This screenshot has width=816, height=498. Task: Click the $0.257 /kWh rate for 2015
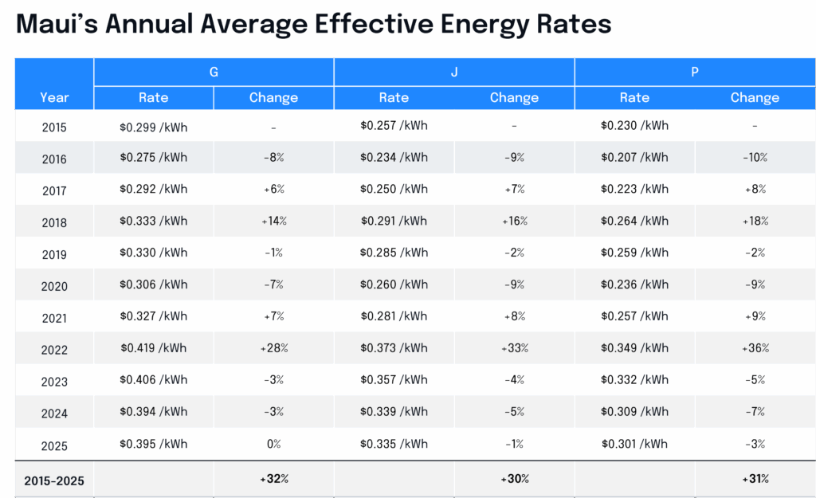coord(394,125)
